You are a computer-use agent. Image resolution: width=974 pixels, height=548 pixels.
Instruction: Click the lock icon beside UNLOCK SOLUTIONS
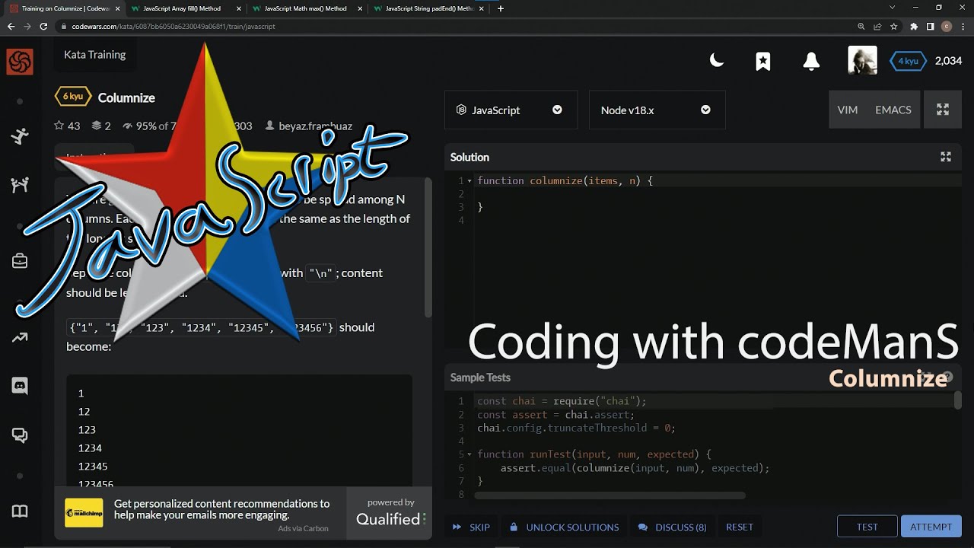[514, 527]
